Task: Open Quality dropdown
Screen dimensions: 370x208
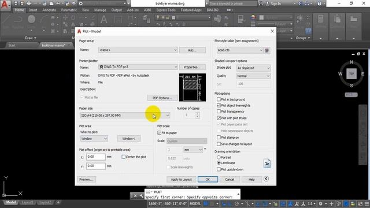Action: (253, 76)
